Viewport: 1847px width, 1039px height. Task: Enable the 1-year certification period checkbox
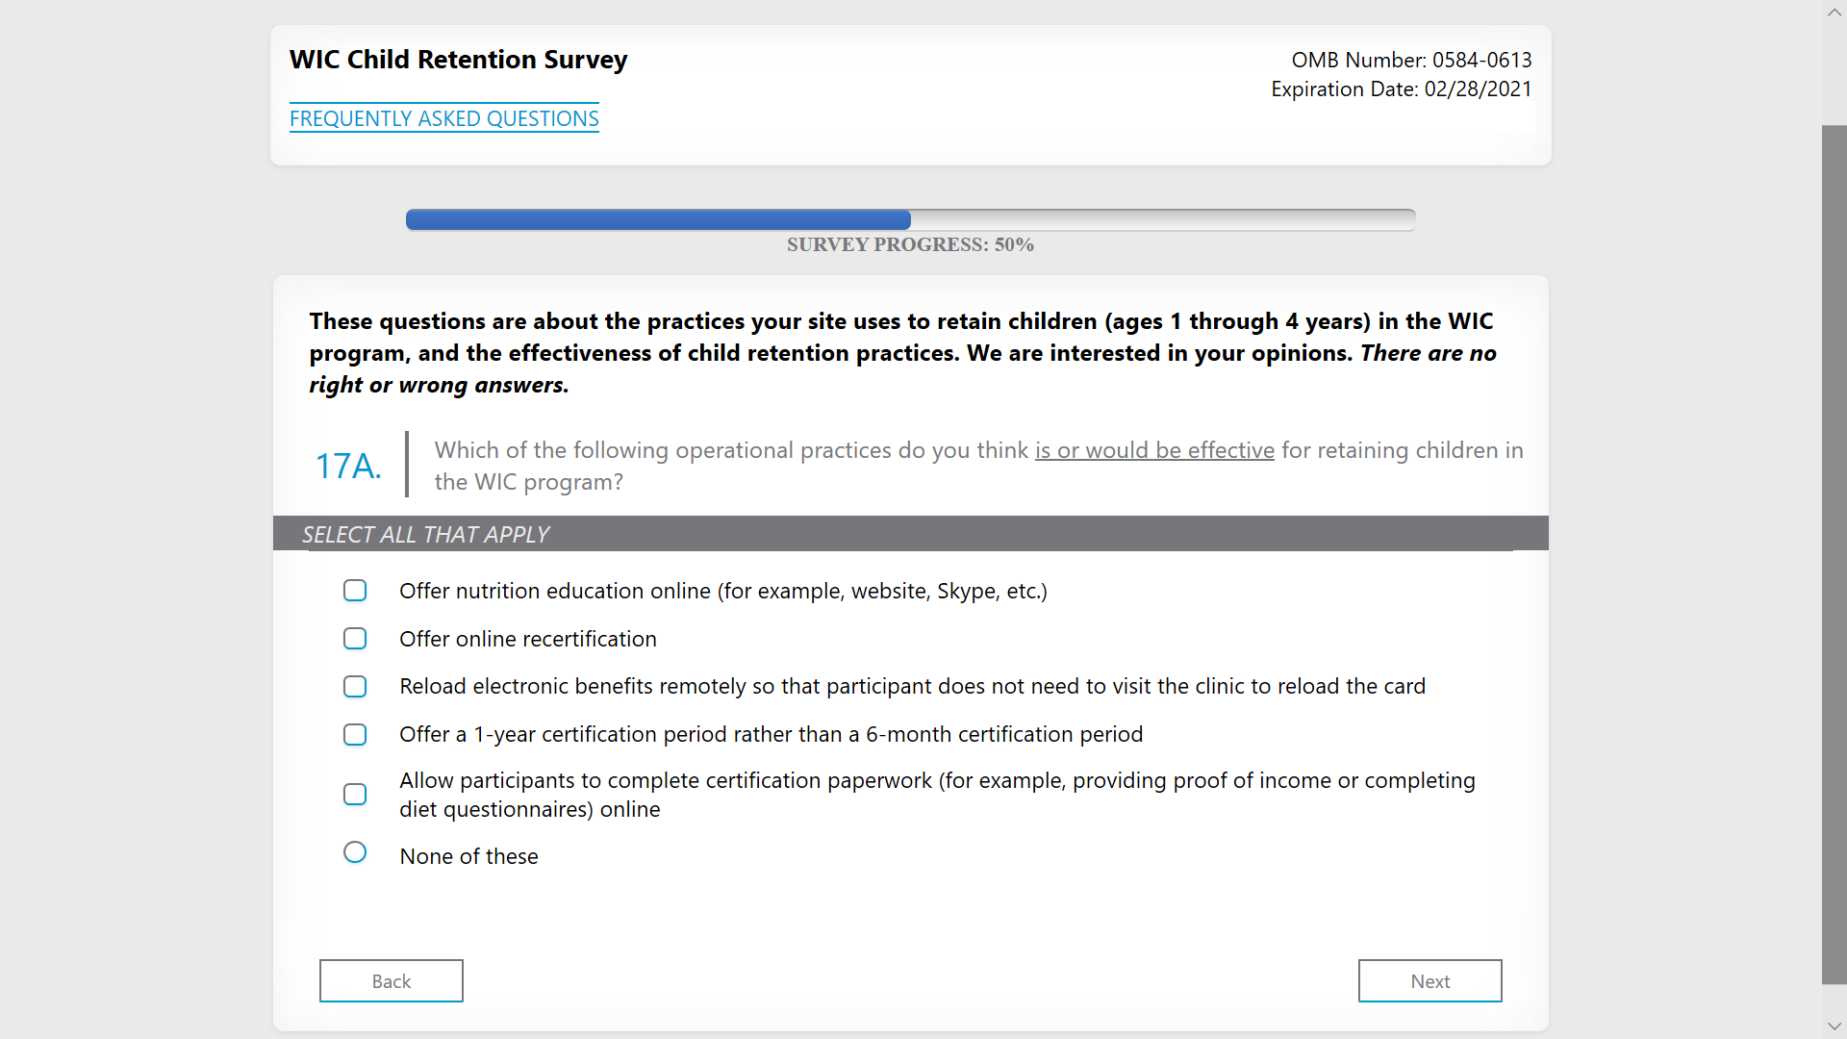coord(355,734)
